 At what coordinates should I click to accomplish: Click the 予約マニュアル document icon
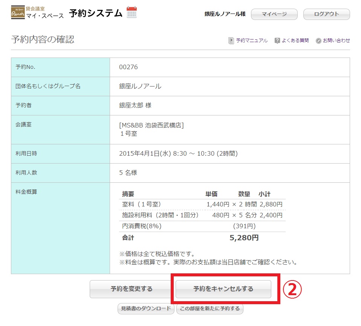click(x=231, y=41)
